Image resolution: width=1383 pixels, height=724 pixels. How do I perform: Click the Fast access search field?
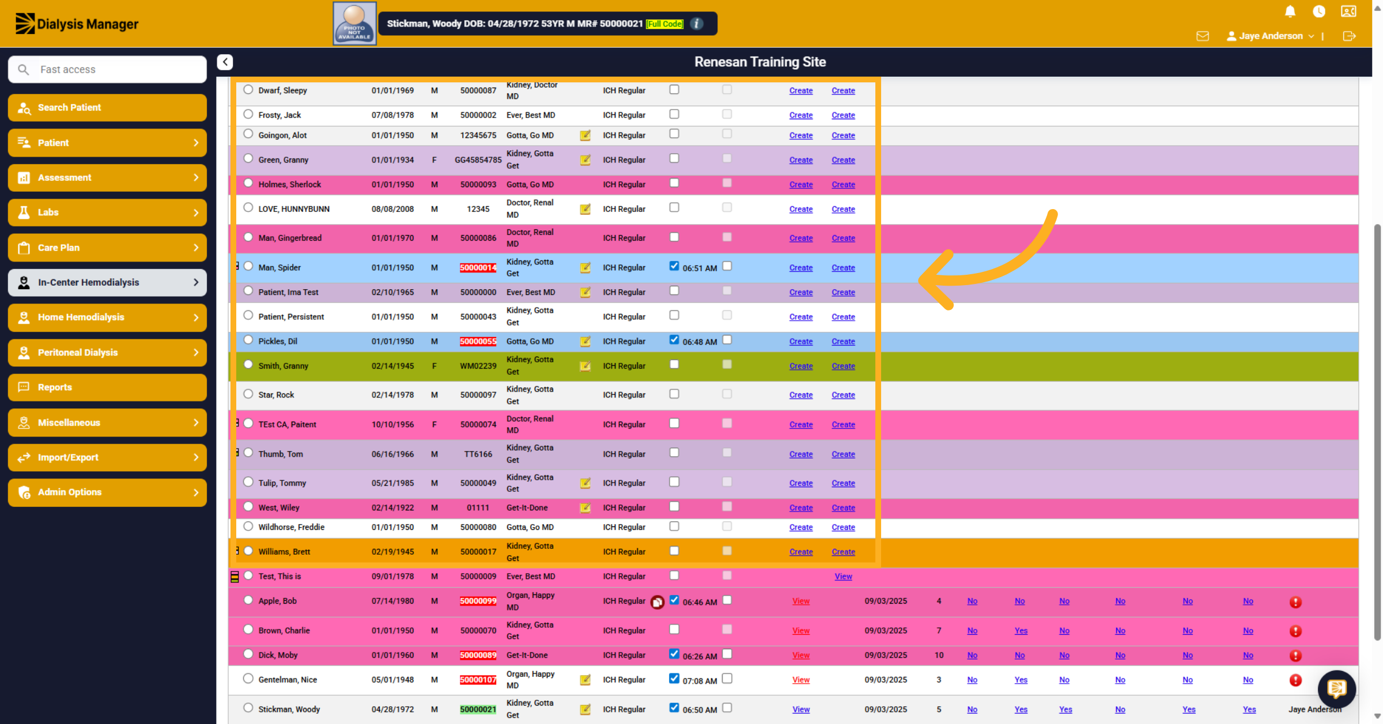coord(107,70)
